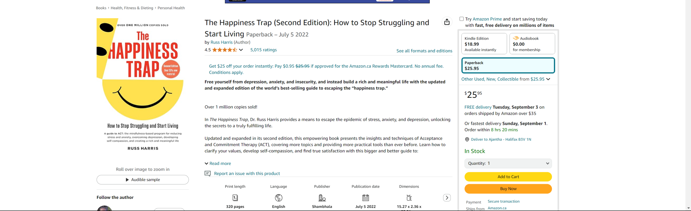Tick the Try Amazon Prime checkbox
This screenshot has height=211, width=691.
[462, 19]
